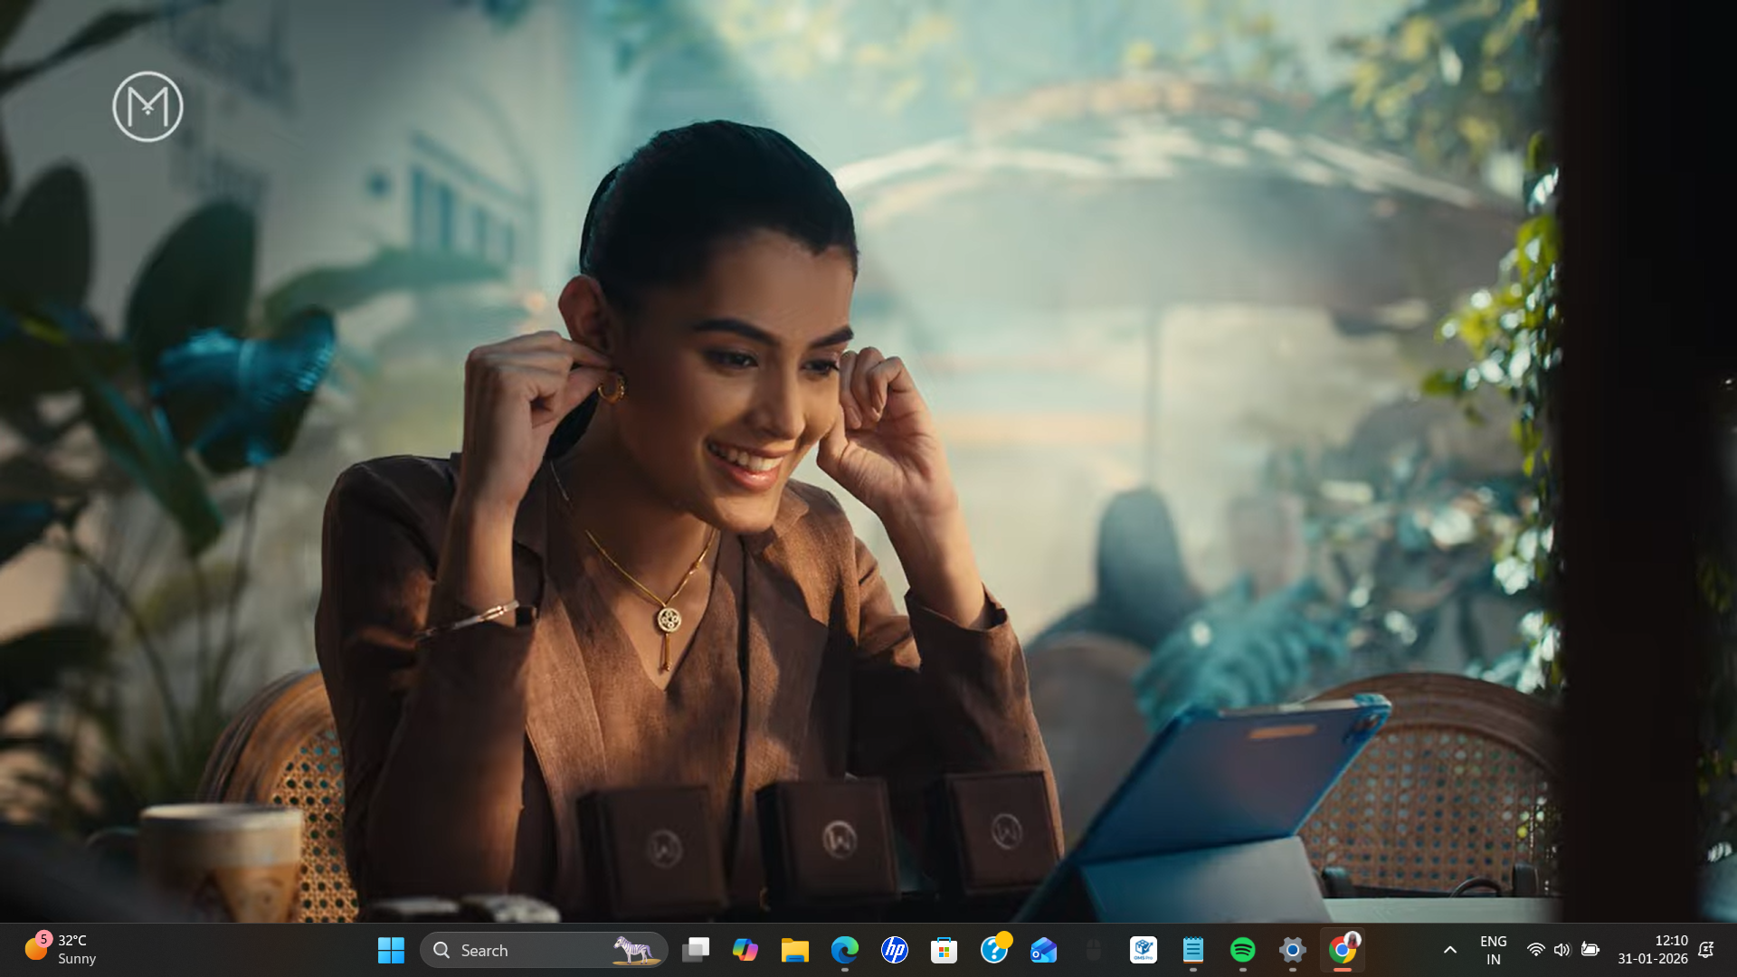This screenshot has width=1737, height=977.
Task: Switch ENG IN input language
Action: [1493, 950]
